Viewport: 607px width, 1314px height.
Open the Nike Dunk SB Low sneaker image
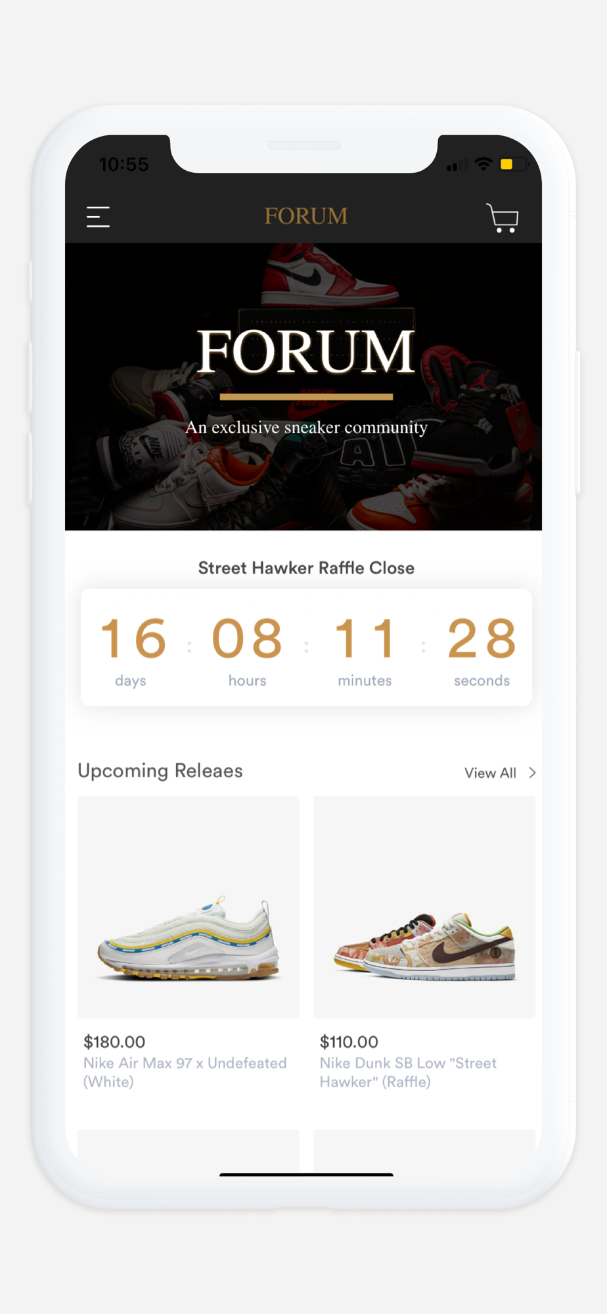coord(424,907)
